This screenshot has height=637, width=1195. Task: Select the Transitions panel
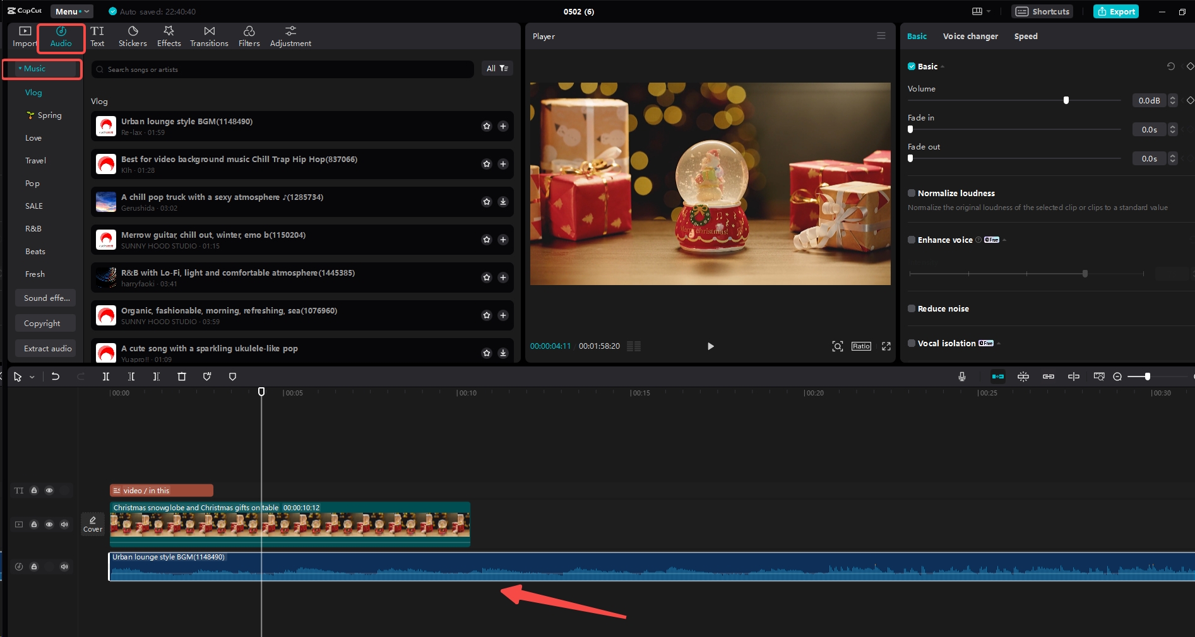pyautogui.click(x=208, y=35)
